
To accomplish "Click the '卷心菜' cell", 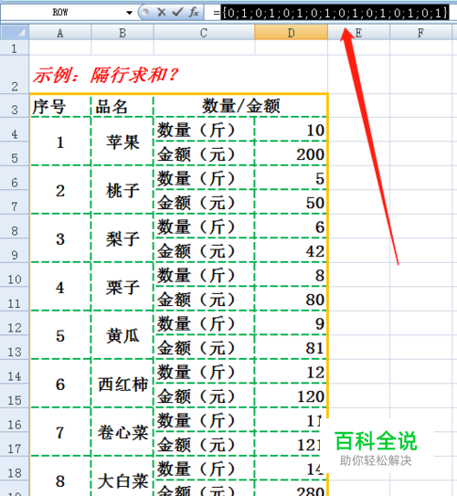I will 122,432.
